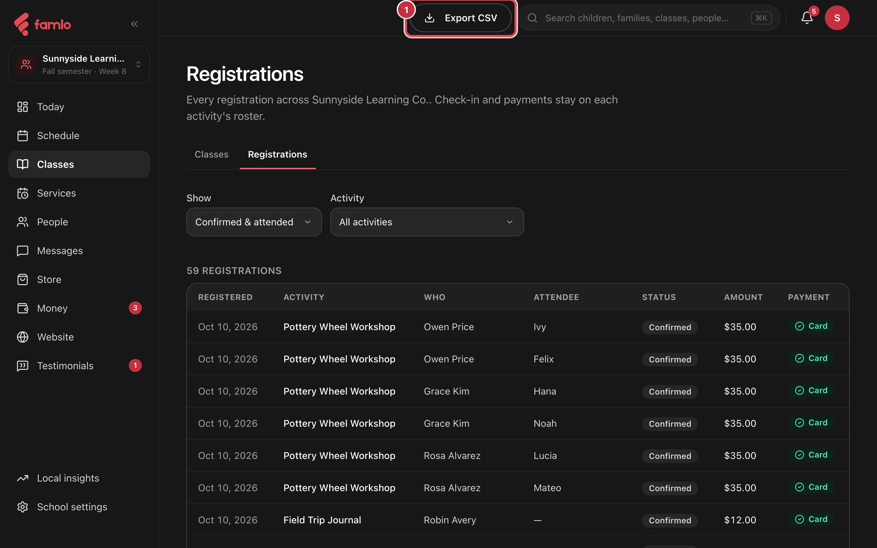Open the S user avatar menu
Viewport: 877px width, 548px height.
point(837,18)
